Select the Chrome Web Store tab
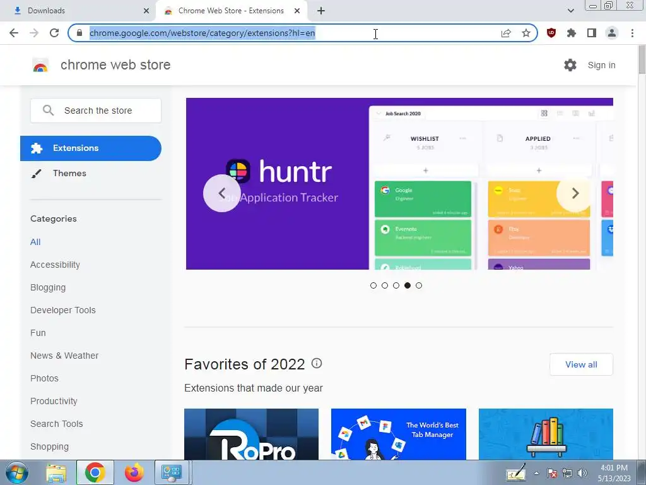The image size is (646, 485). pyautogui.click(x=231, y=11)
